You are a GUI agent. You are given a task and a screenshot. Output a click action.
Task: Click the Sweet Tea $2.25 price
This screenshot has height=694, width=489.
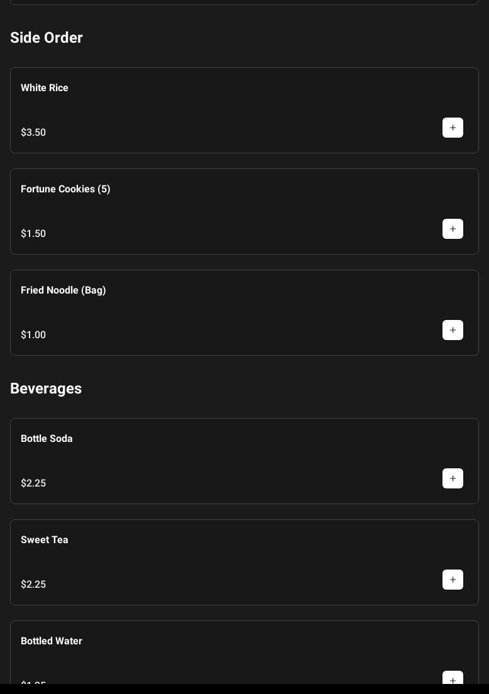(33, 585)
